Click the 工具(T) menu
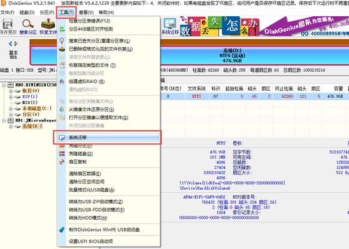The image size is (349, 249). pos(67,12)
